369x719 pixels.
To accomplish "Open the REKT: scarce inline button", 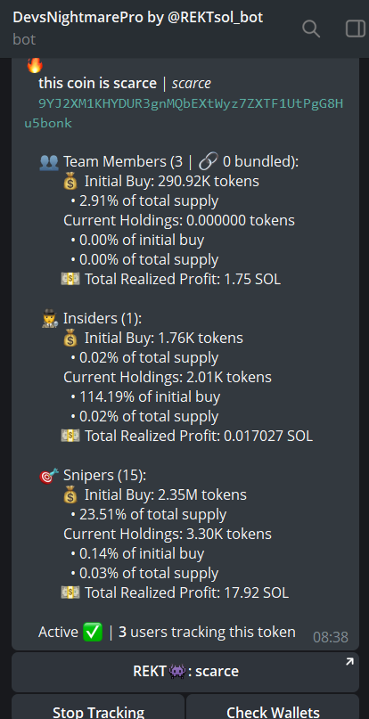I will (x=185, y=672).
